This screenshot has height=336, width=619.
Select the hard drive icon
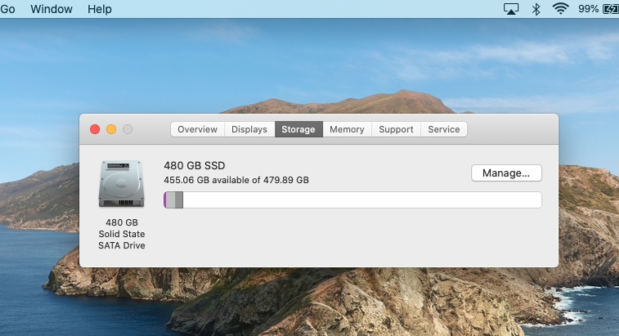tap(121, 184)
